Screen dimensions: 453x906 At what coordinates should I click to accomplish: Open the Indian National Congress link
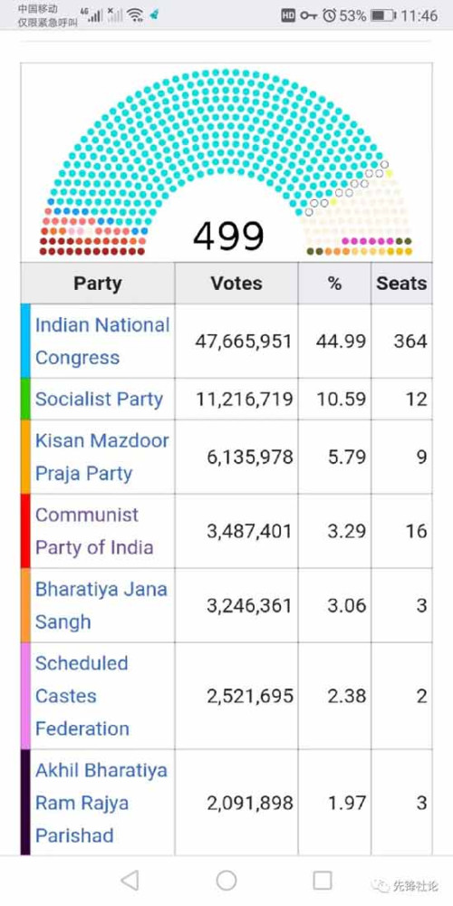(102, 341)
